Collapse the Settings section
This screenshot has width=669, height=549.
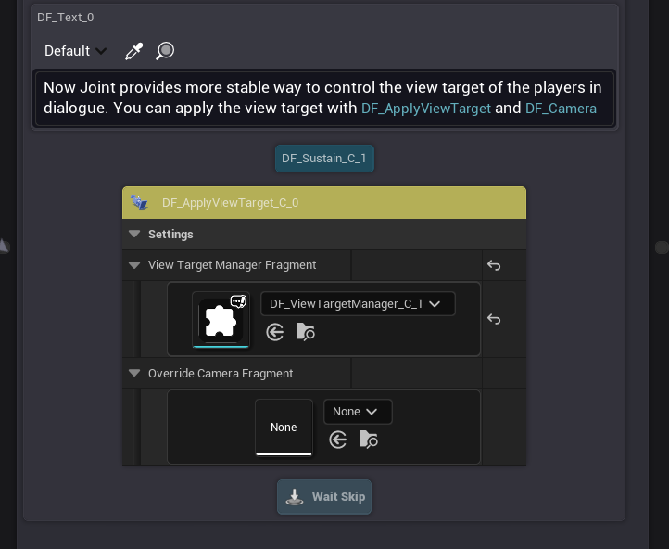point(134,235)
